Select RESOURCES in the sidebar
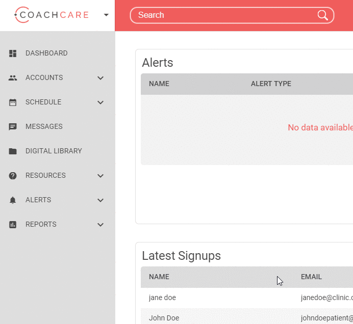 pyautogui.click(x=45, y=175)
